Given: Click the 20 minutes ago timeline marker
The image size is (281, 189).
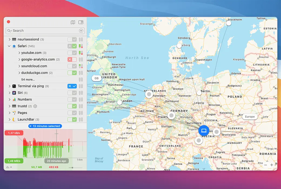Looking at the screenshot, I should pyautogui.click(x=56, y=161).
